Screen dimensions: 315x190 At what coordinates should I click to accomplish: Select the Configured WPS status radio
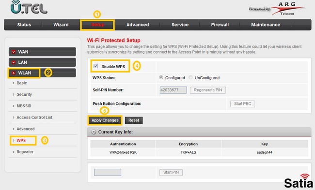(161, 77)
